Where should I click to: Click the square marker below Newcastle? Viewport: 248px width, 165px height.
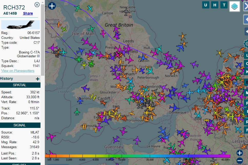[x=130, y=17]
